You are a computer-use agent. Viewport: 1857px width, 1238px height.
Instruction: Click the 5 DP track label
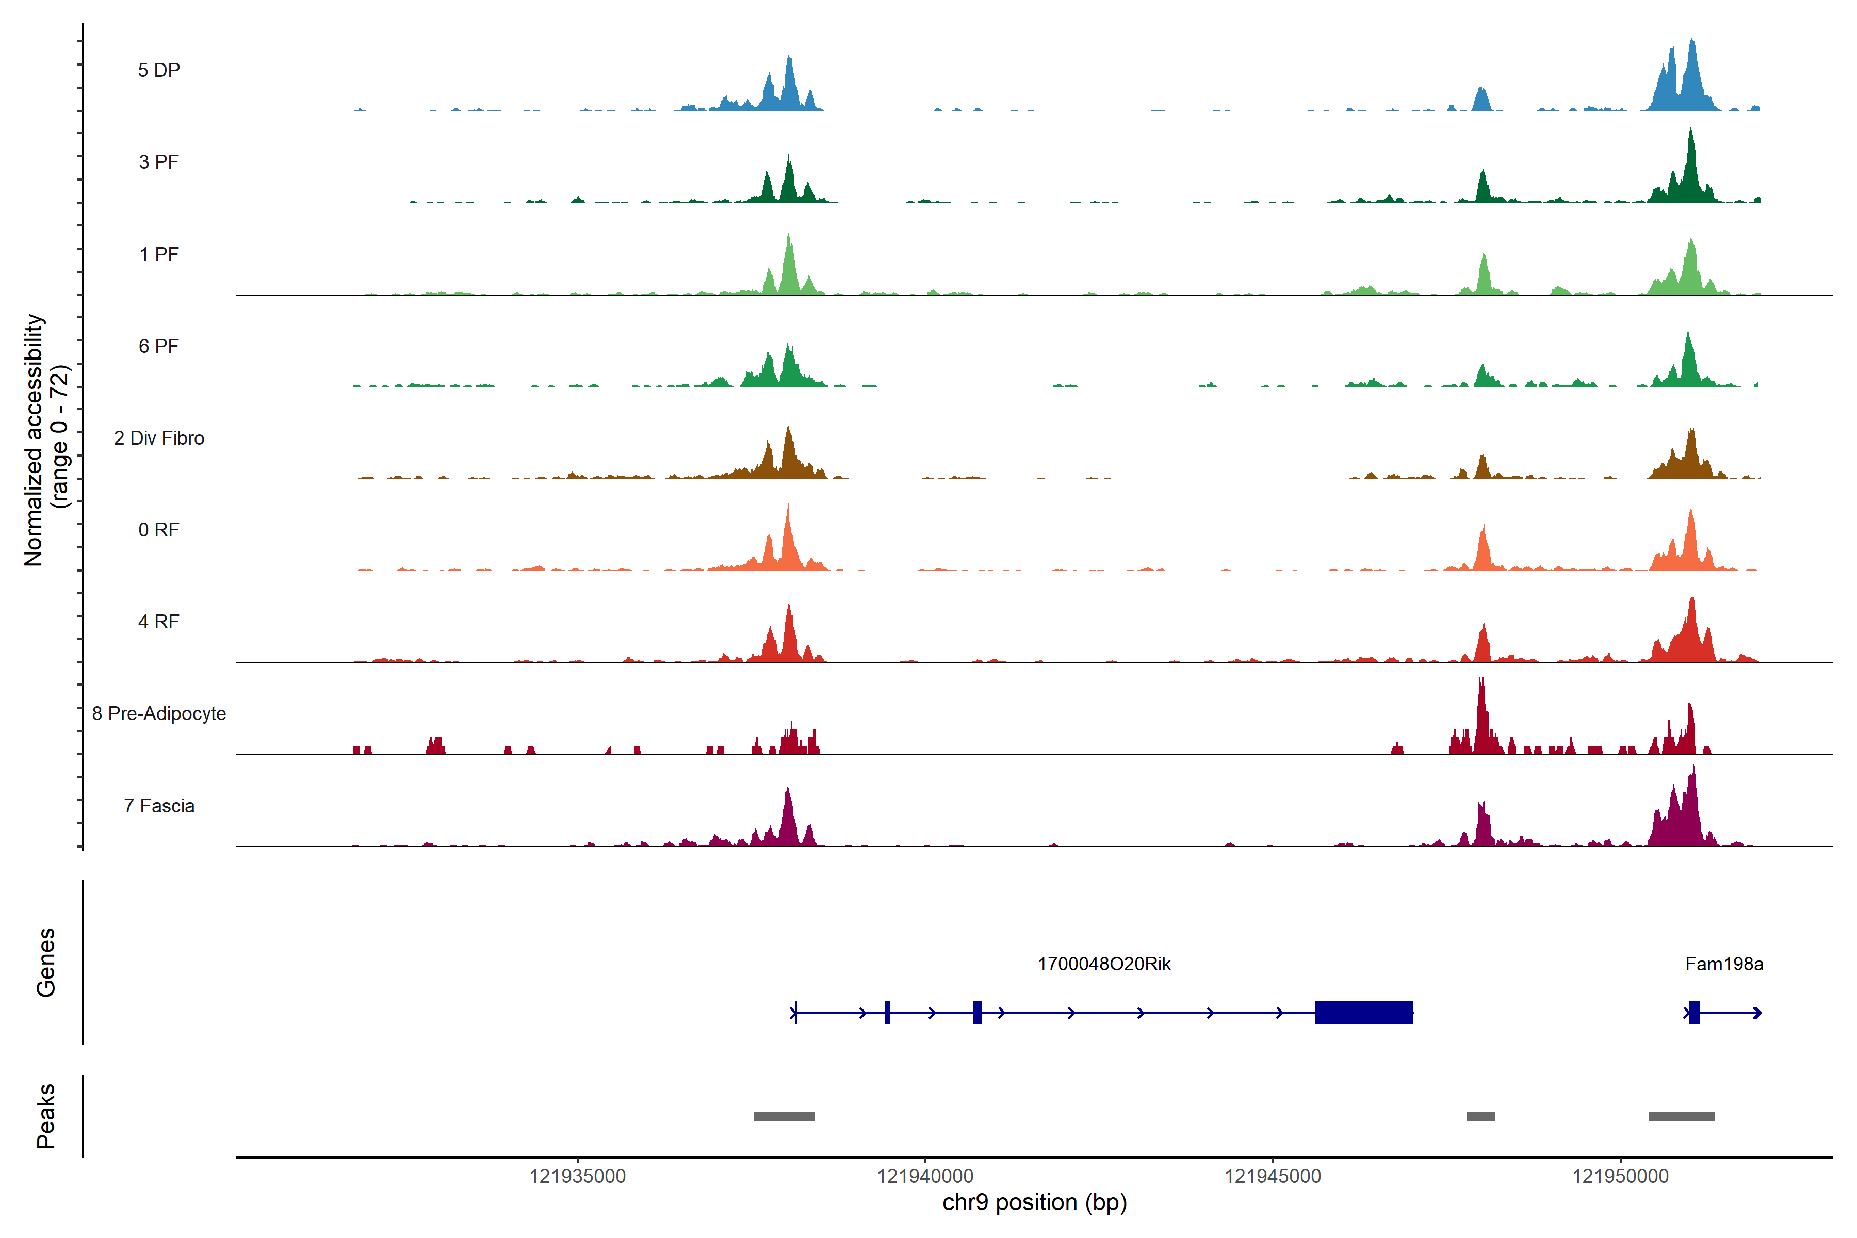click(159, 70)
